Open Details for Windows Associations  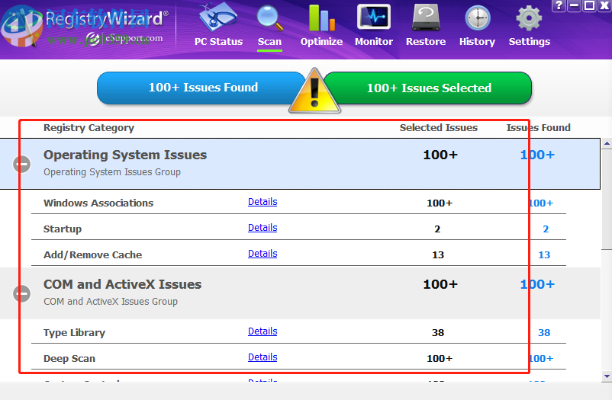[x=263, y=202]
